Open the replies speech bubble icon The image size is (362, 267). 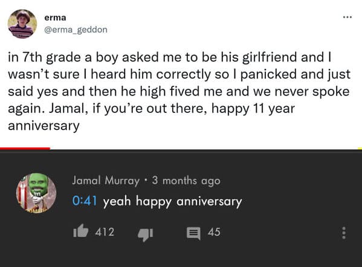coord(193,233)
